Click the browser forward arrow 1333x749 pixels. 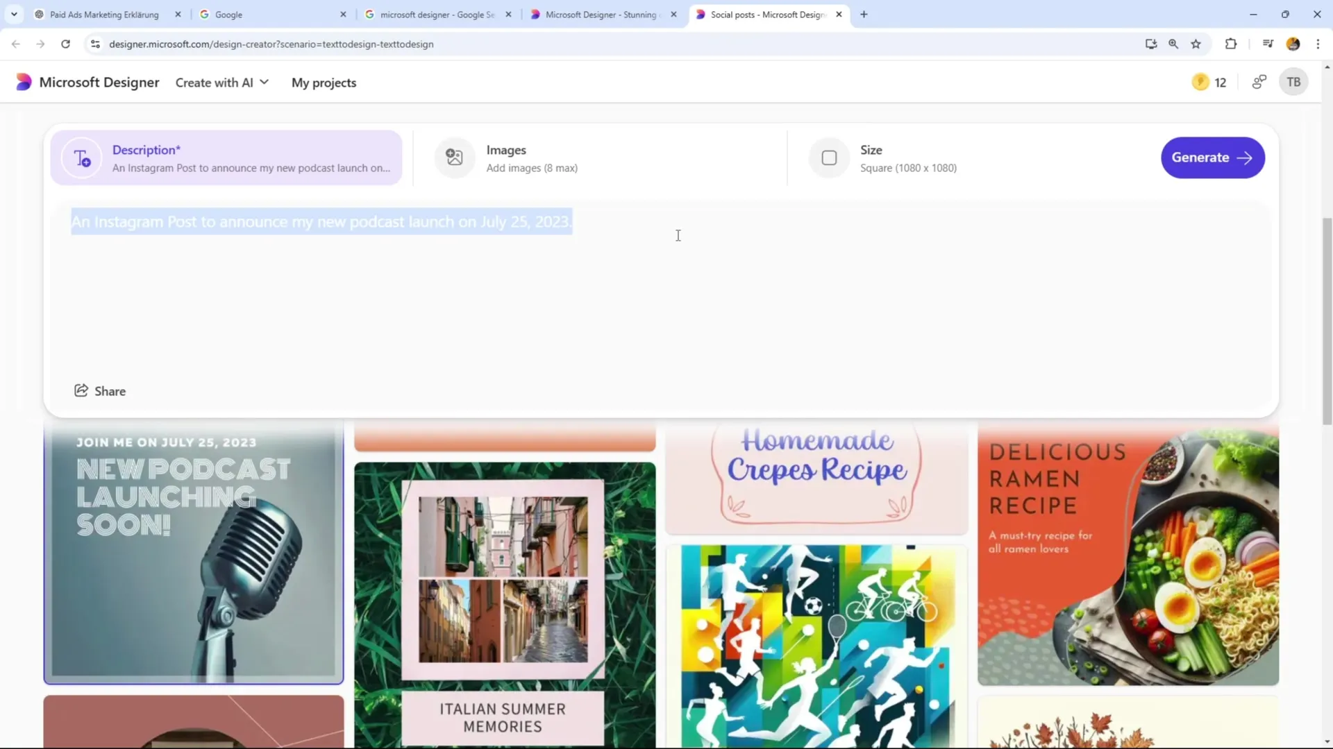click(x=40, y=44)
